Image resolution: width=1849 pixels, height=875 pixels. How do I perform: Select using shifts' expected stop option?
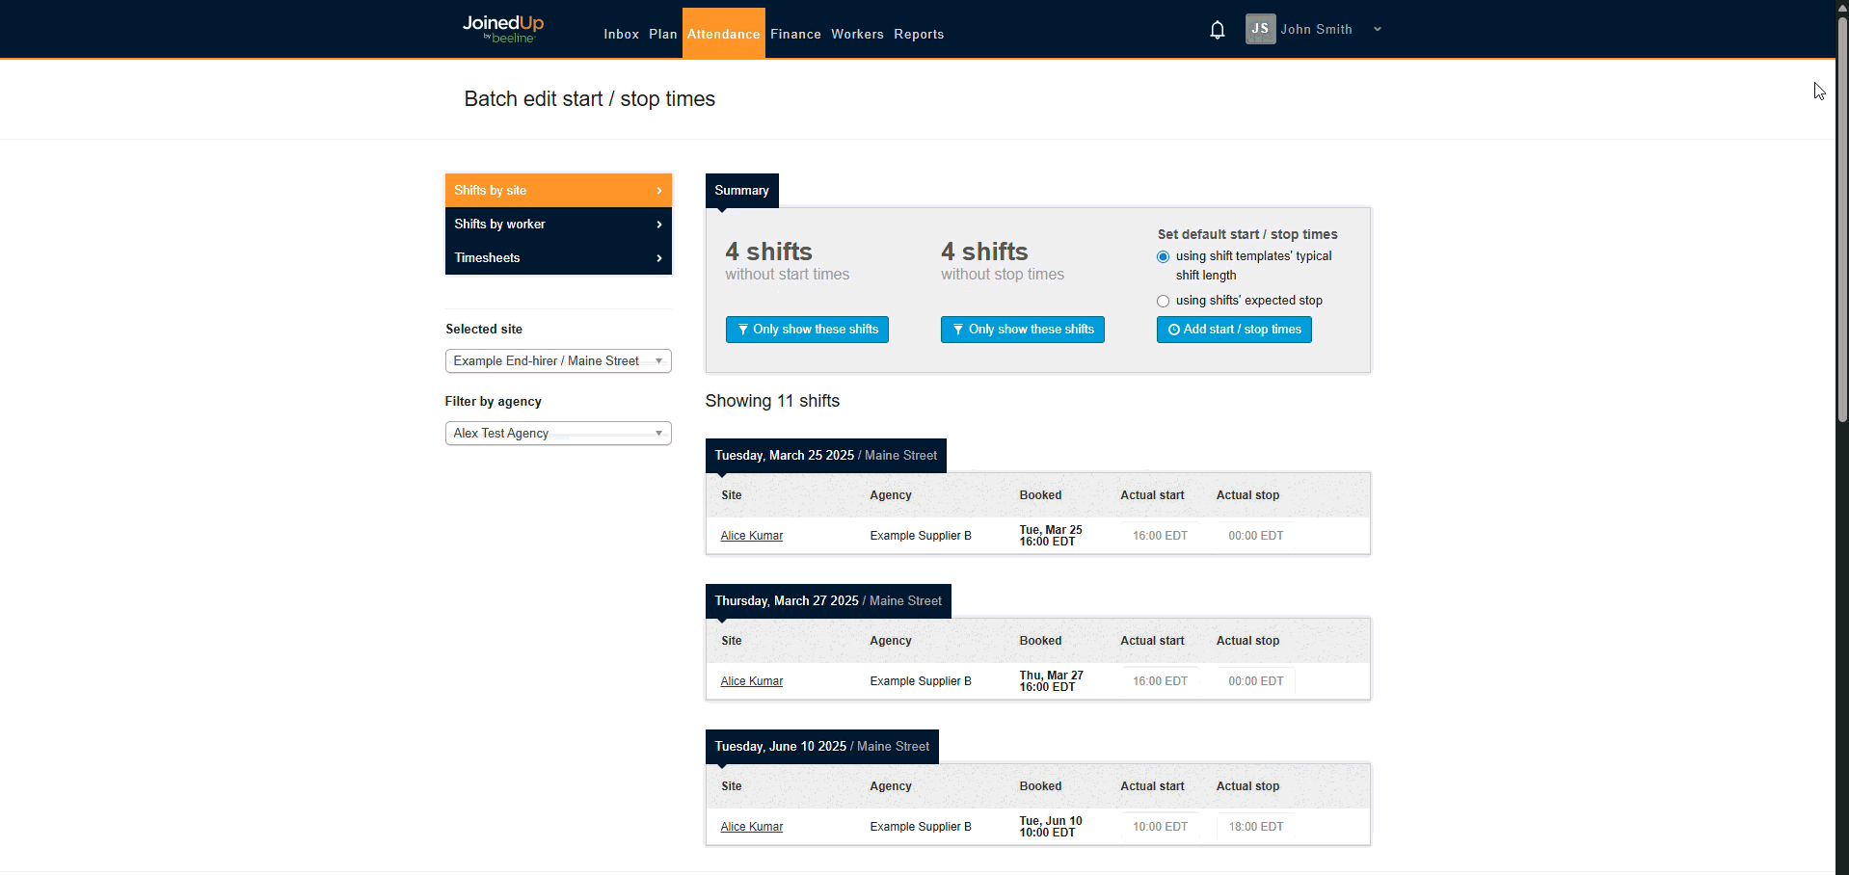[x=1163, y=302]
